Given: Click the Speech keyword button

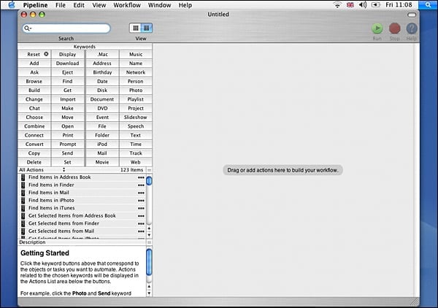Looking at the screenshot, I should [136, 126].
